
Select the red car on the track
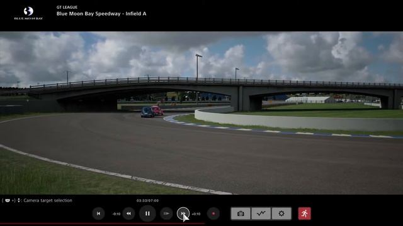[x=158, y=110]
